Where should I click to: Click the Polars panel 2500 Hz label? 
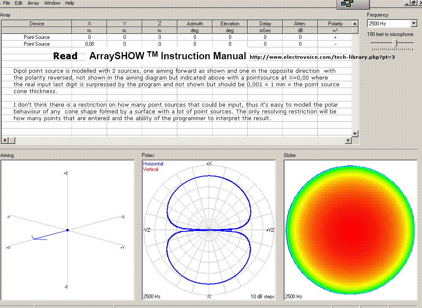[152, 297]
